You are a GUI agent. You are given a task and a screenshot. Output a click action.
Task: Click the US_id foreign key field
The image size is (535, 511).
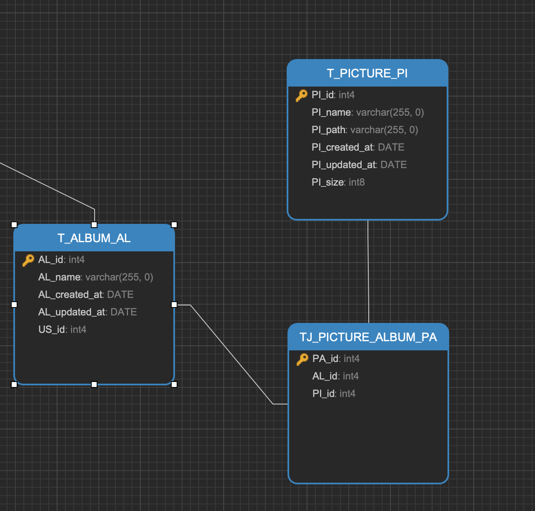coord(62,329)
